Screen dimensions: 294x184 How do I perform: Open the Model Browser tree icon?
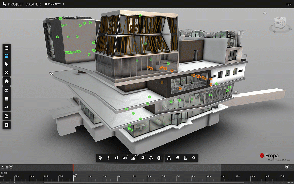pos(169,158)
